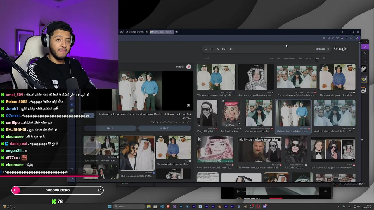This screenshot has height=210, width=374.
Task: Open the Pinterest source icon in preview
Action: (x=188, y=67)
